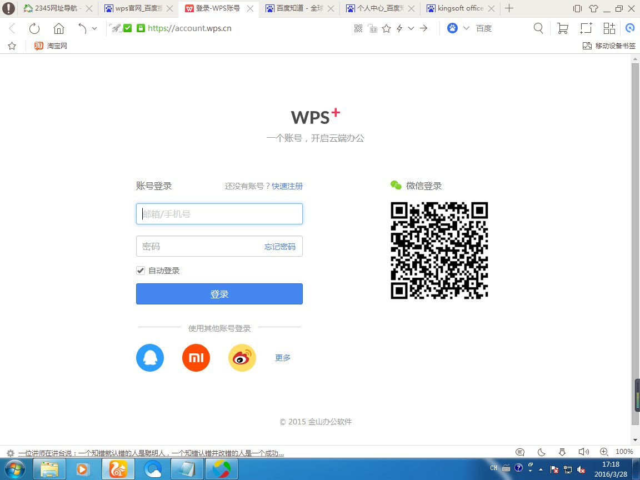The width and height of the screenshot is (640, 480).
Task: Open the download manager arrow icon
Action: click(562, 452)
